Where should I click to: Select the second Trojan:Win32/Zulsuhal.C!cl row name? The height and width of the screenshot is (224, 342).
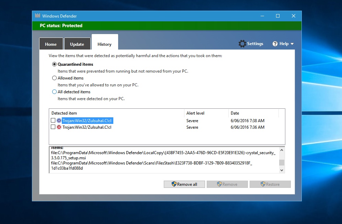(x=87, y=127)
